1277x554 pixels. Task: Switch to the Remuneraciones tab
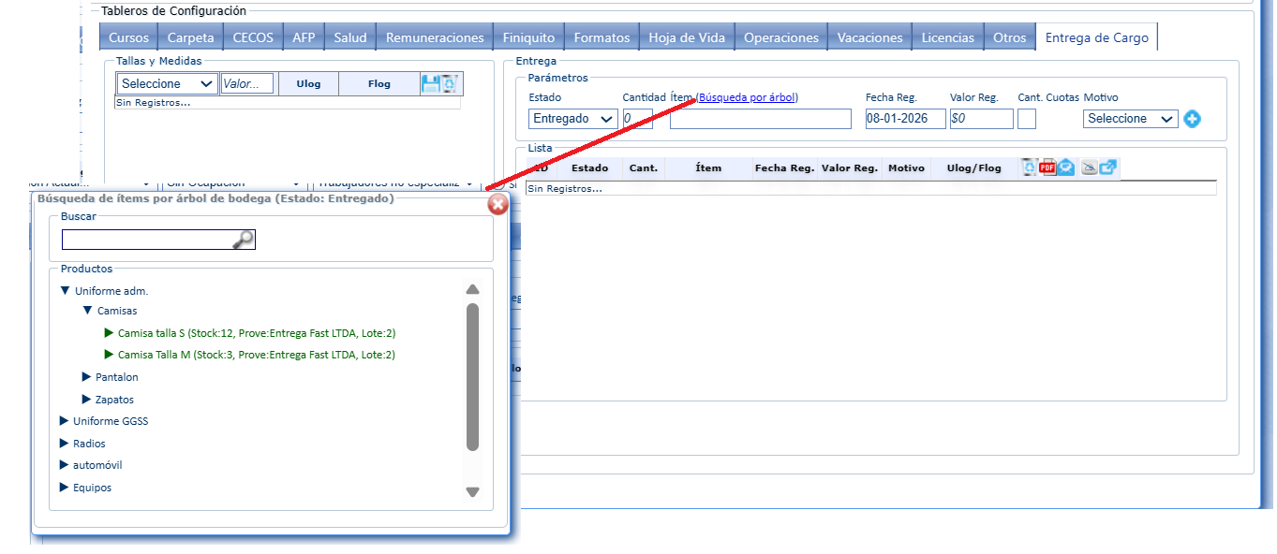pyautogui.click(x=435, y=38)
